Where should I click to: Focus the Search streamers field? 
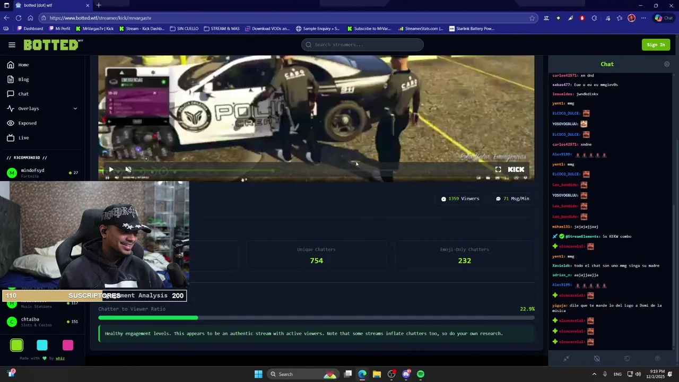click(x=362, y=45)
